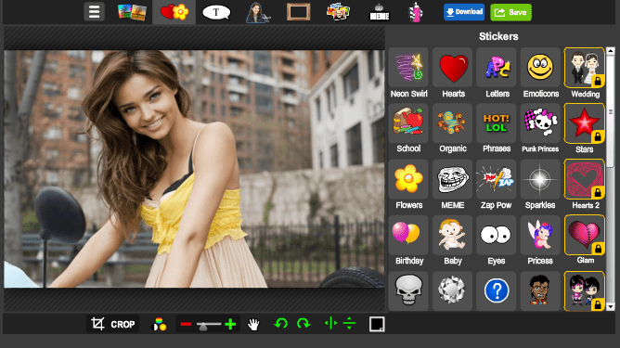Choose the skull sticker pack
Screen dimensions: 620x348
(408, 291)
